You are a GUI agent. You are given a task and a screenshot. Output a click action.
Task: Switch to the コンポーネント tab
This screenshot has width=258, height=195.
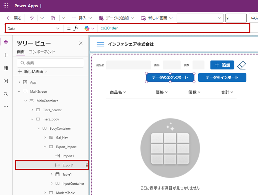point(42,52)
